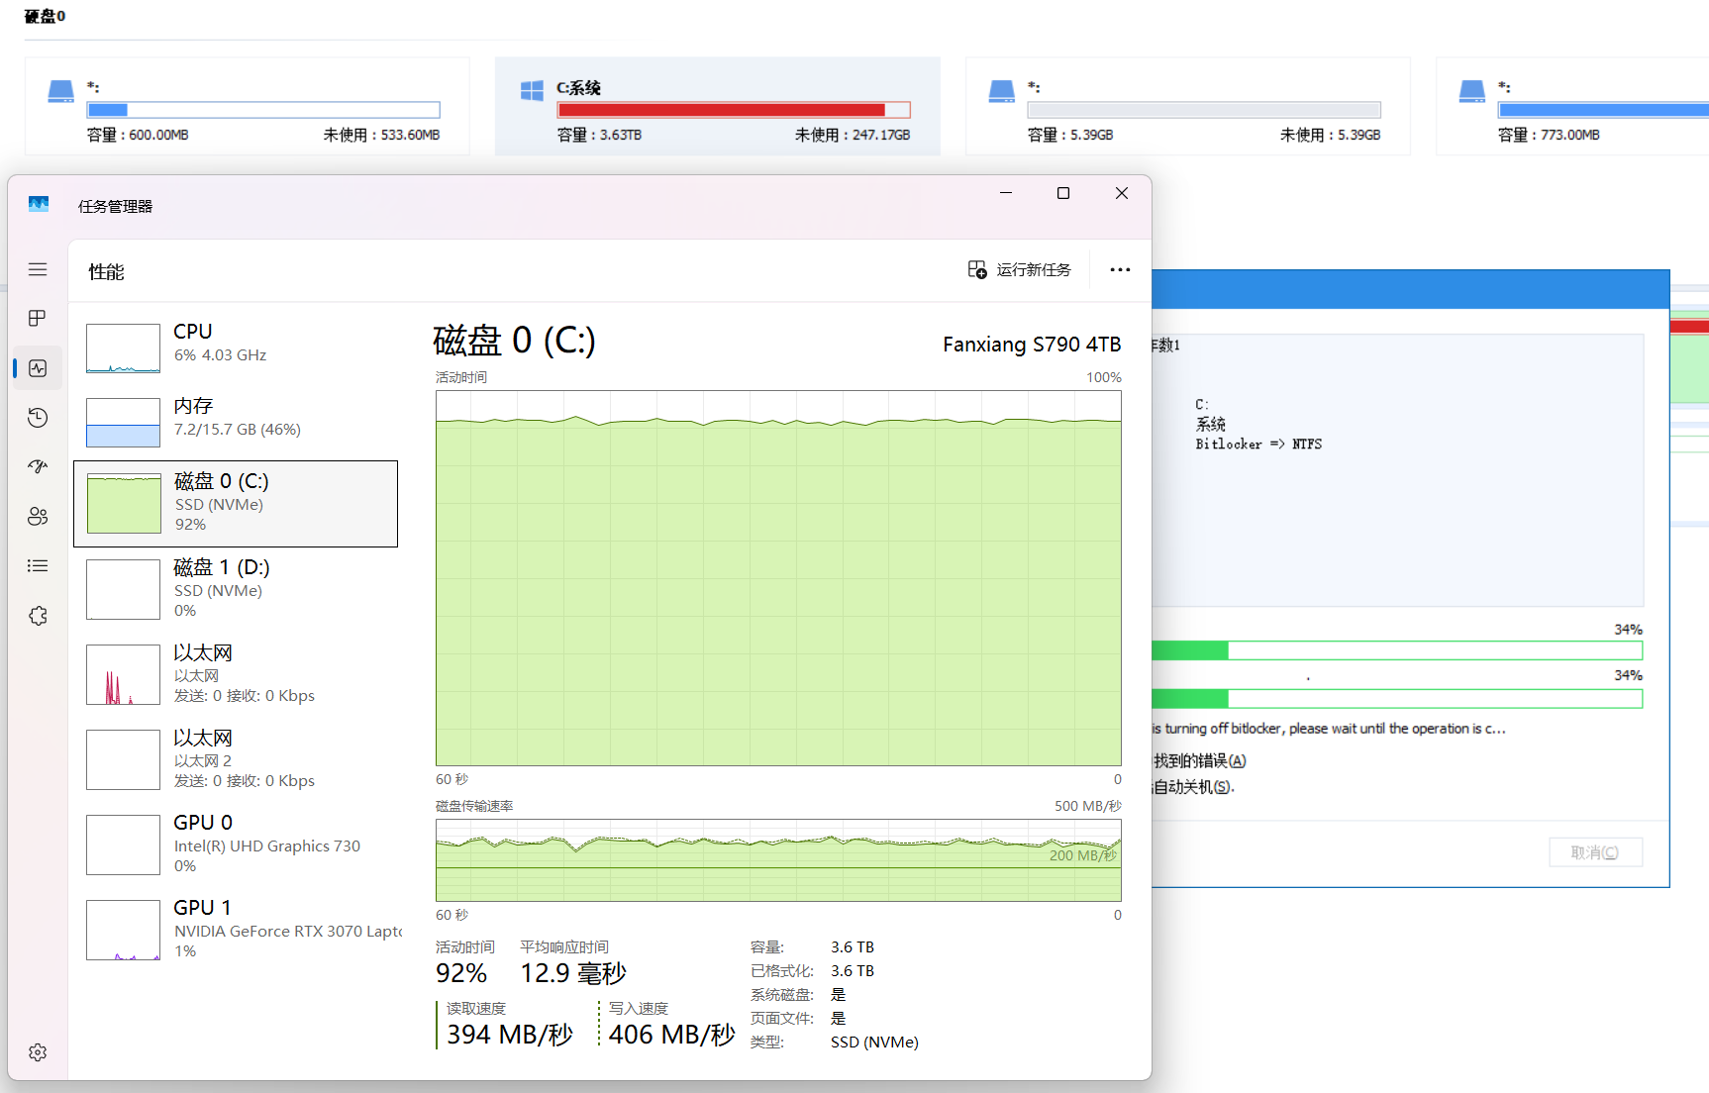Click the 运行新任务 run new task button
This screenshot has width=1709, height=1093.
1019,269
